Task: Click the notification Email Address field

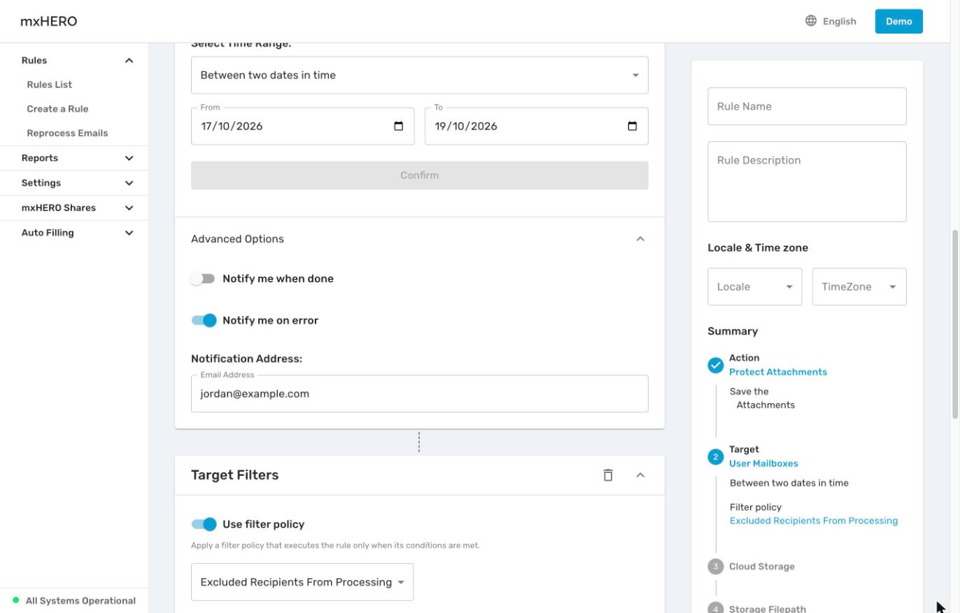Action: tap(420, 394)
